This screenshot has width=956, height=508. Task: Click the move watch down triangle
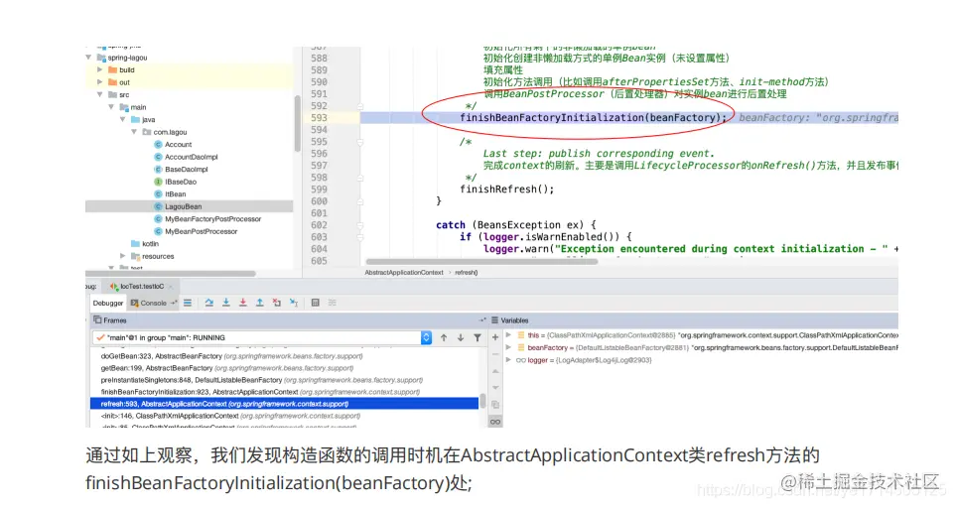495,387
